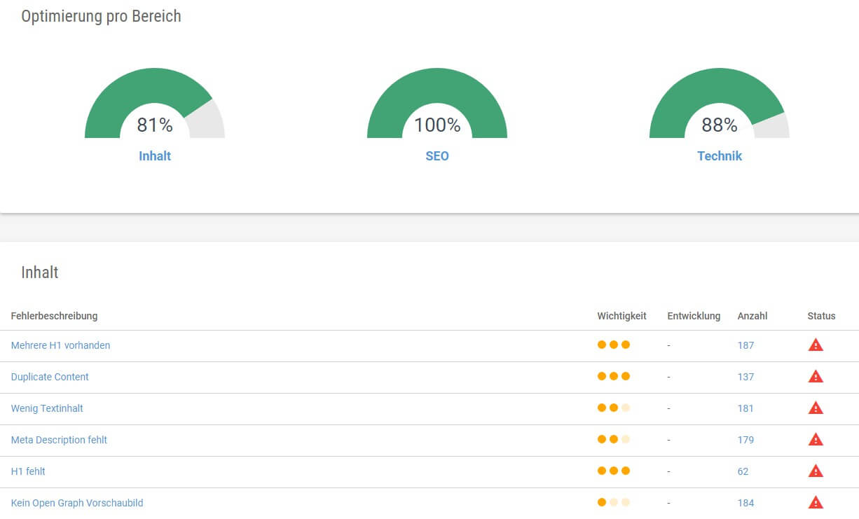Screen dimensions: 859x519
Task: Click warning icon for Kein Open Graph Vorschaubild
Action: point(816,502)
